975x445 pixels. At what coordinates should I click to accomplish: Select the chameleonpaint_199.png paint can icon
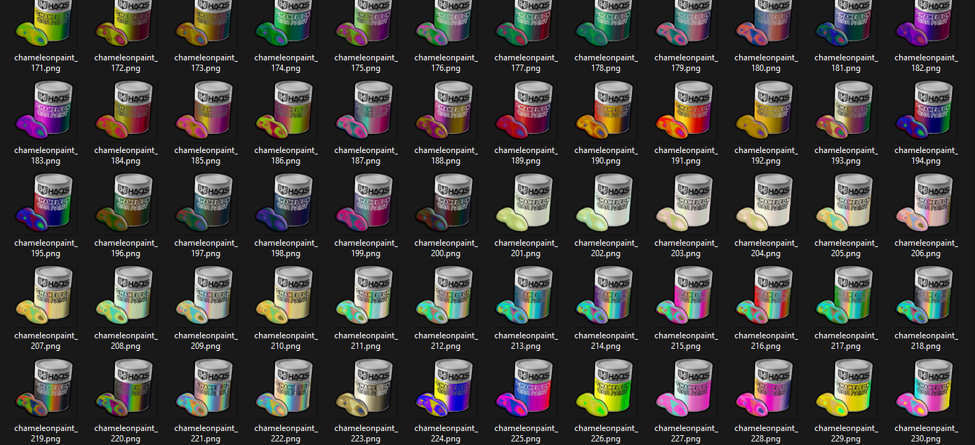tap(366, 203)
